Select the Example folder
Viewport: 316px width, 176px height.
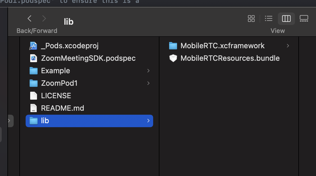pos(55,71)
